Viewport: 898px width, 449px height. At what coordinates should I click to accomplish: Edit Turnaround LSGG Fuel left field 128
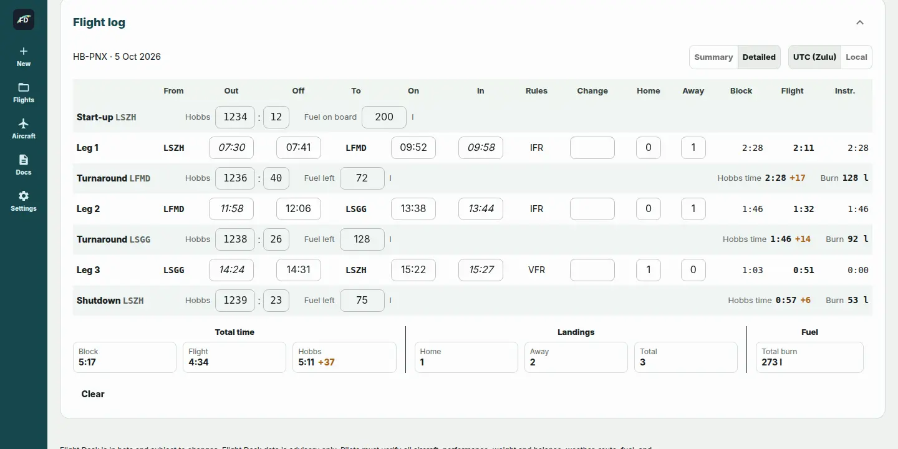click(x=362, y=239)
